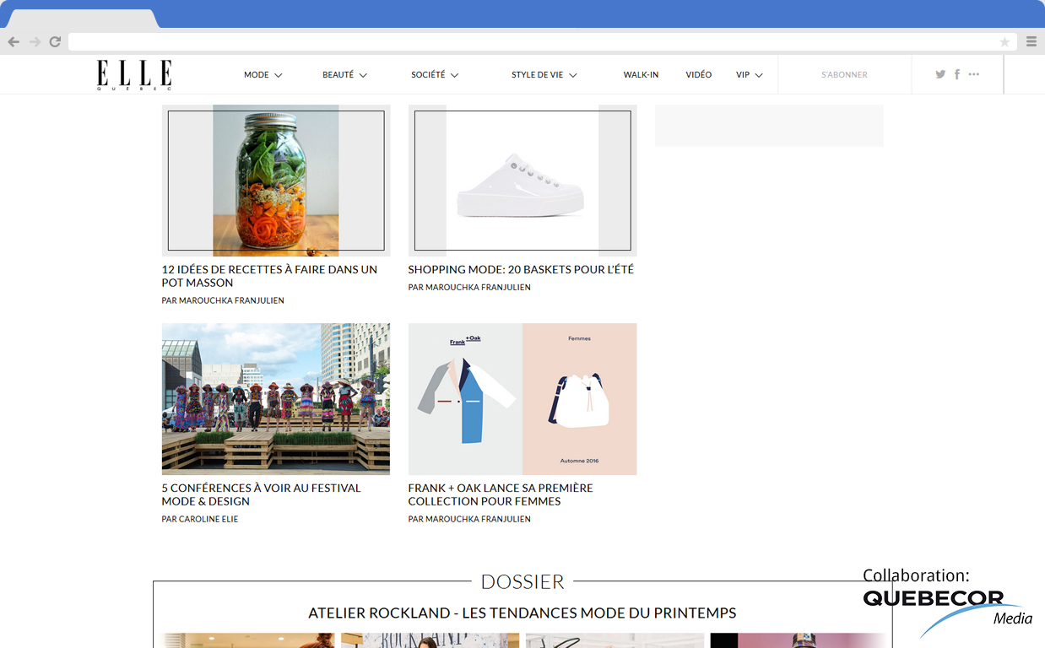Click the bookmark star in the address bar
The width and height of the screenshot is (1045, 648).
coord(1004,41)
